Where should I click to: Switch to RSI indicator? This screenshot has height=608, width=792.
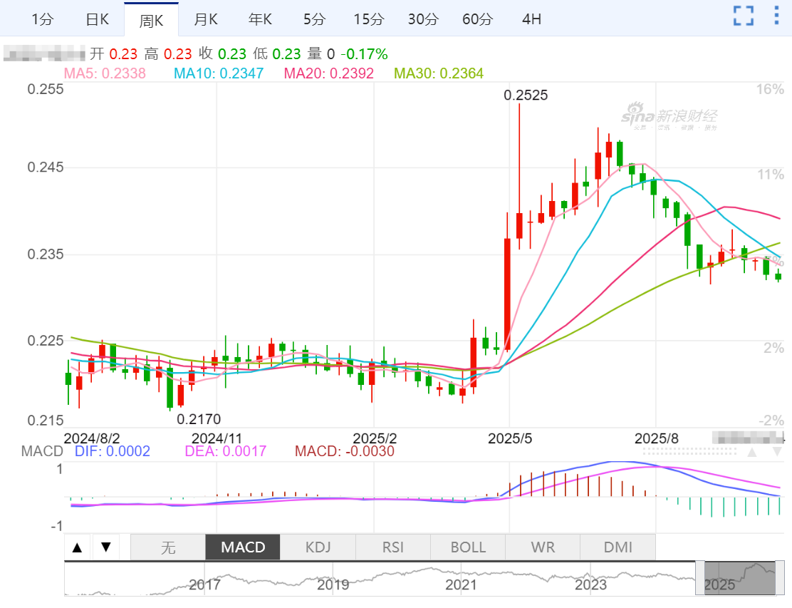(392, 547)
